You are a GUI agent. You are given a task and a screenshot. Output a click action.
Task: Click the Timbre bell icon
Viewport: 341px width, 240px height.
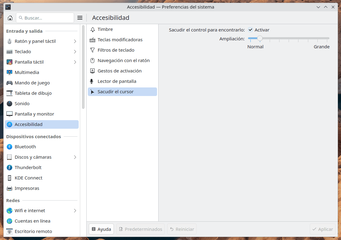point(93,29)
